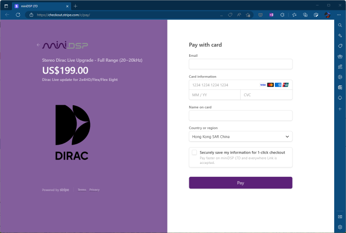Click the CVC field
The height and width of the screenshot is (233, 346).
pyautogui.click(x=266, y=95)
